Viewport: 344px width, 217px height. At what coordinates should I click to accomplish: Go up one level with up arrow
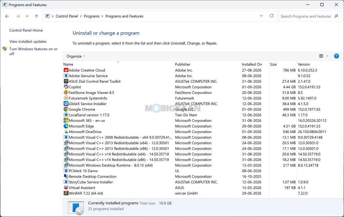pos(36,16)
